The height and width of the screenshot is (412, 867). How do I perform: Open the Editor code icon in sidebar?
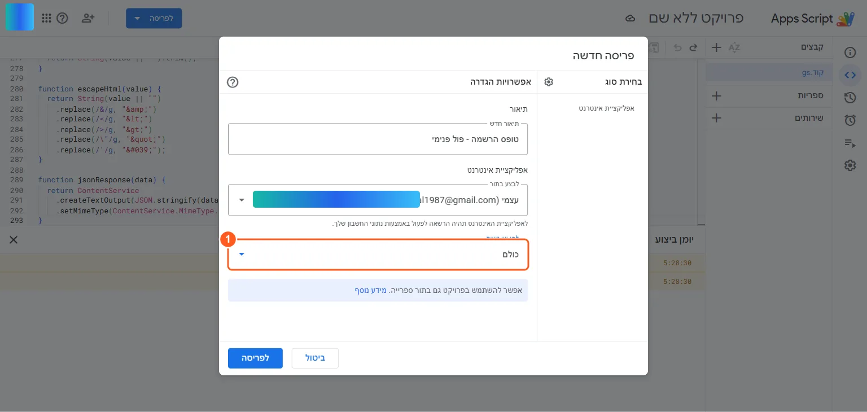point(850,74)
